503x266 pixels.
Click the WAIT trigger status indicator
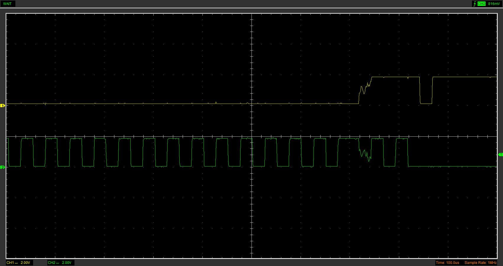(x=7, y=4)
